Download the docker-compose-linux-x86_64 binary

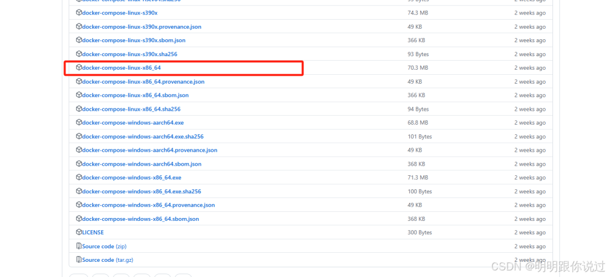pos(121,67)
